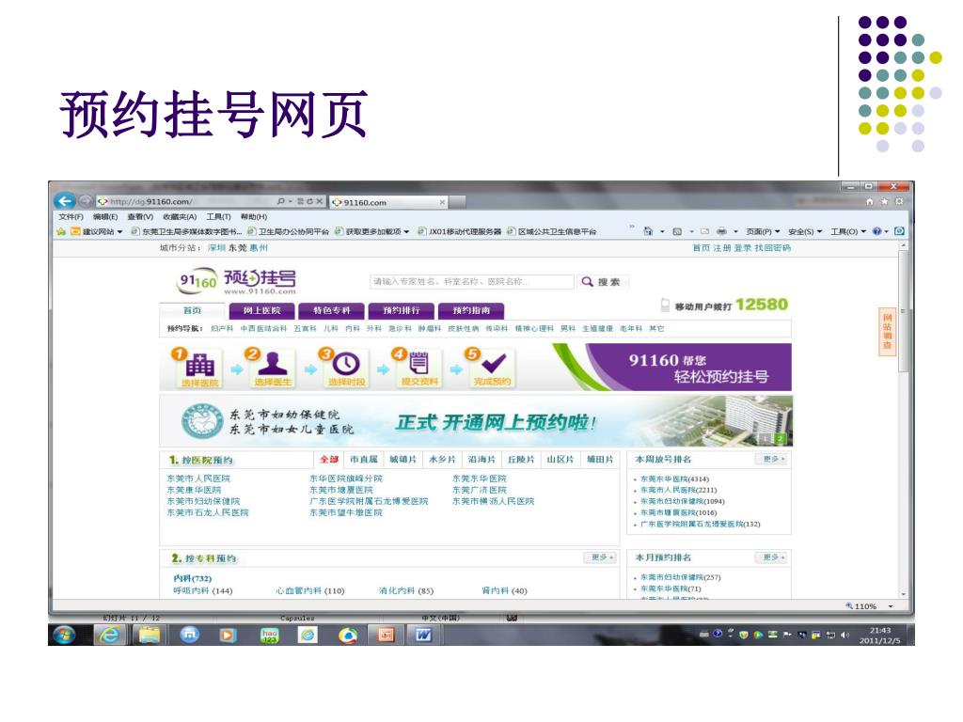The height and width of the screenshot is (722, 963).
Task: Open 查看(V) menu
Action: (140, 217)
